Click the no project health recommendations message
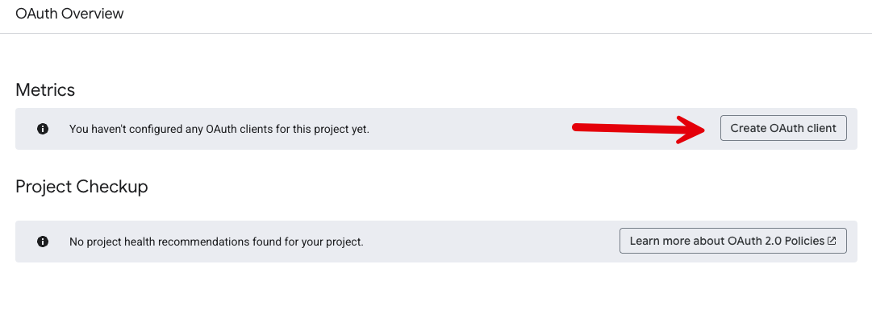The width and height of the screenshot is (872, 314). pos(216,242)
